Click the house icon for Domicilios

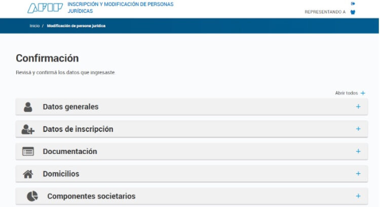tap(28, 174)
